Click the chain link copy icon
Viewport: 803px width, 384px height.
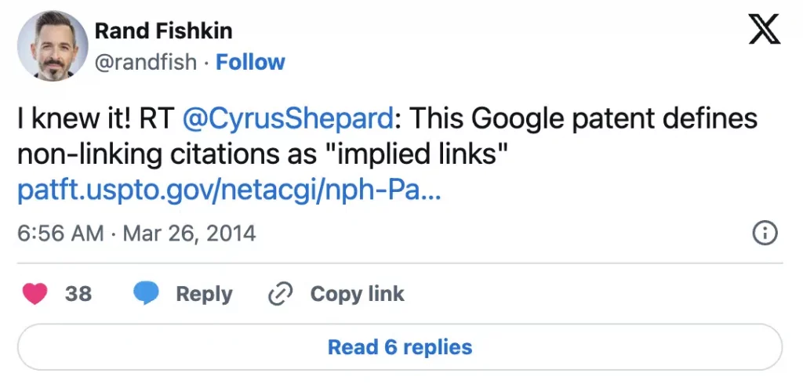pos(280,294)
